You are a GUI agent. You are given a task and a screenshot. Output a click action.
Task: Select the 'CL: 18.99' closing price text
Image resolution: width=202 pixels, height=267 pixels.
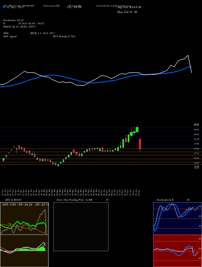point(74,7)
